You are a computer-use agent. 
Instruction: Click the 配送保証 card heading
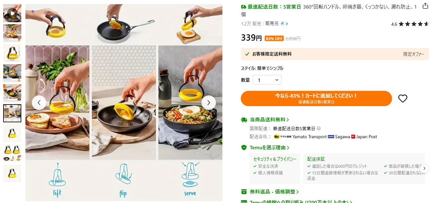click(x=316, y=159)
